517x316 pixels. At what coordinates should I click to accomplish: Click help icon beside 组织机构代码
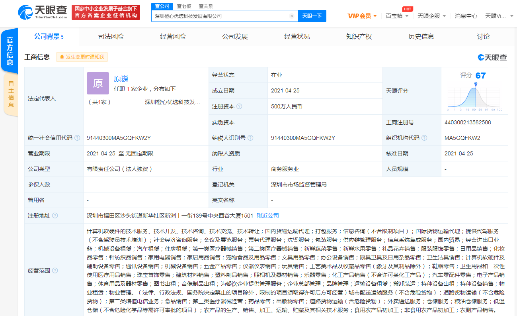click(x=424, y=138)
